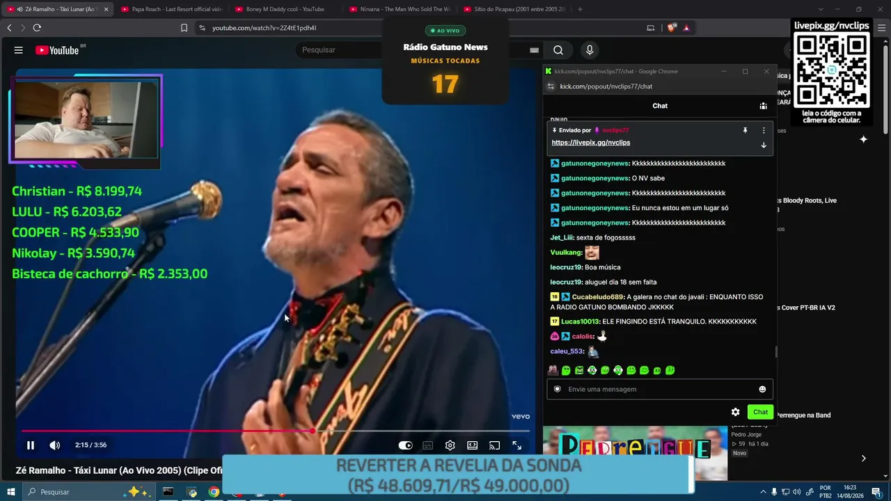Expand the browser tab search dropdown
The width and height of the screenshot is (891, 501).
tap(821, 9)
